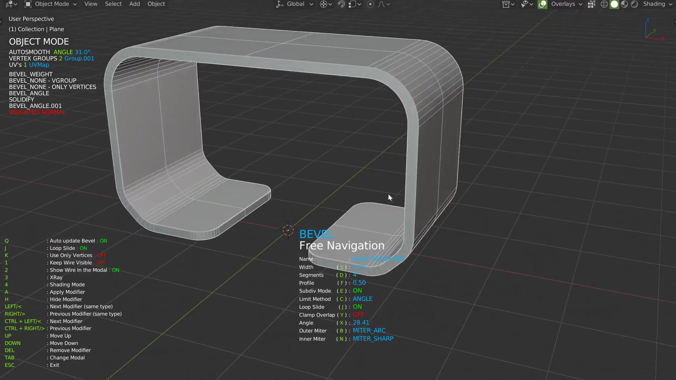Open the Select menu
Viewport: 676px width, 380px height.
(113, 4)
